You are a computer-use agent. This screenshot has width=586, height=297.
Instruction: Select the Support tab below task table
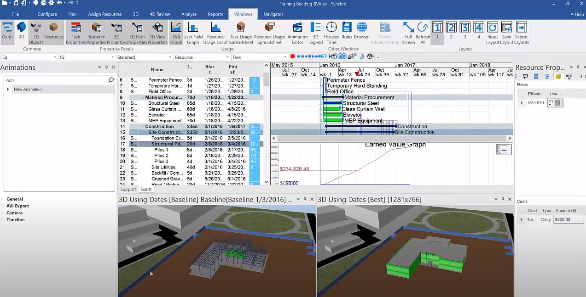128,189
